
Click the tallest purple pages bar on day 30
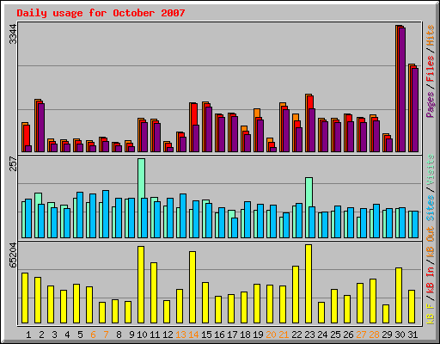(x=402, y=89)
